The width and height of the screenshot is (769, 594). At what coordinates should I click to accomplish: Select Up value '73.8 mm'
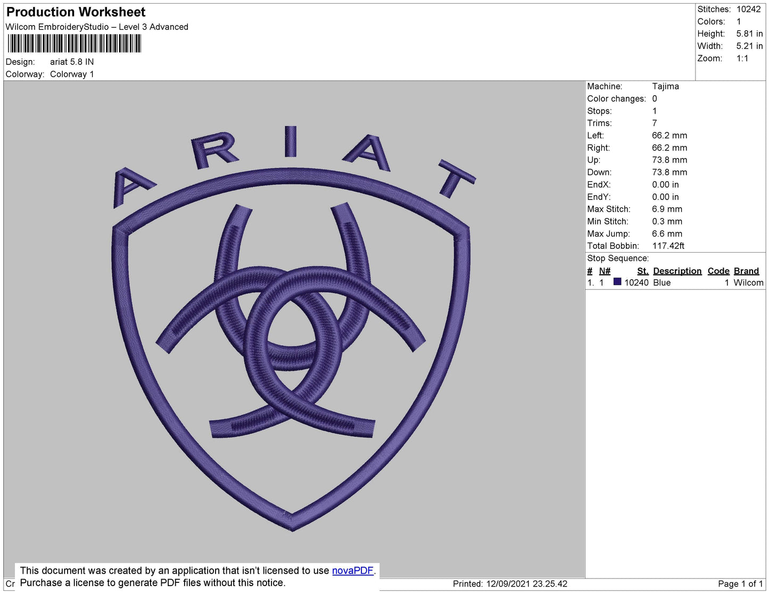coord(669,160)
